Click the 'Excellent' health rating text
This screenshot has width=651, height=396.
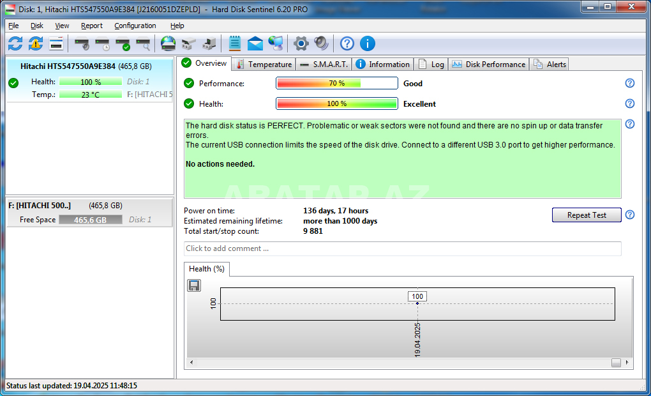(419, 104)
